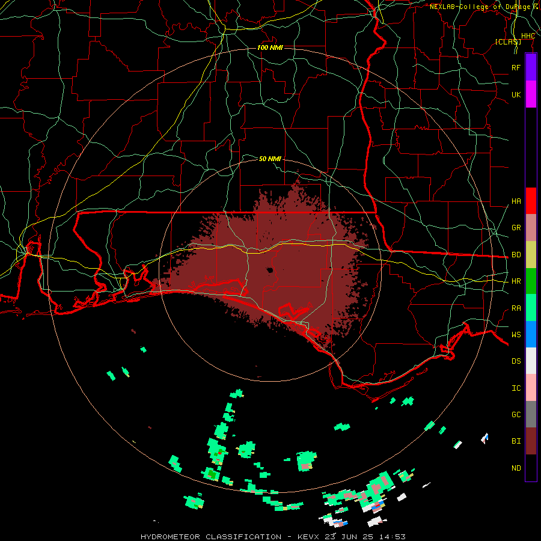Click the 50 NMI range ring label

point(270,159)
